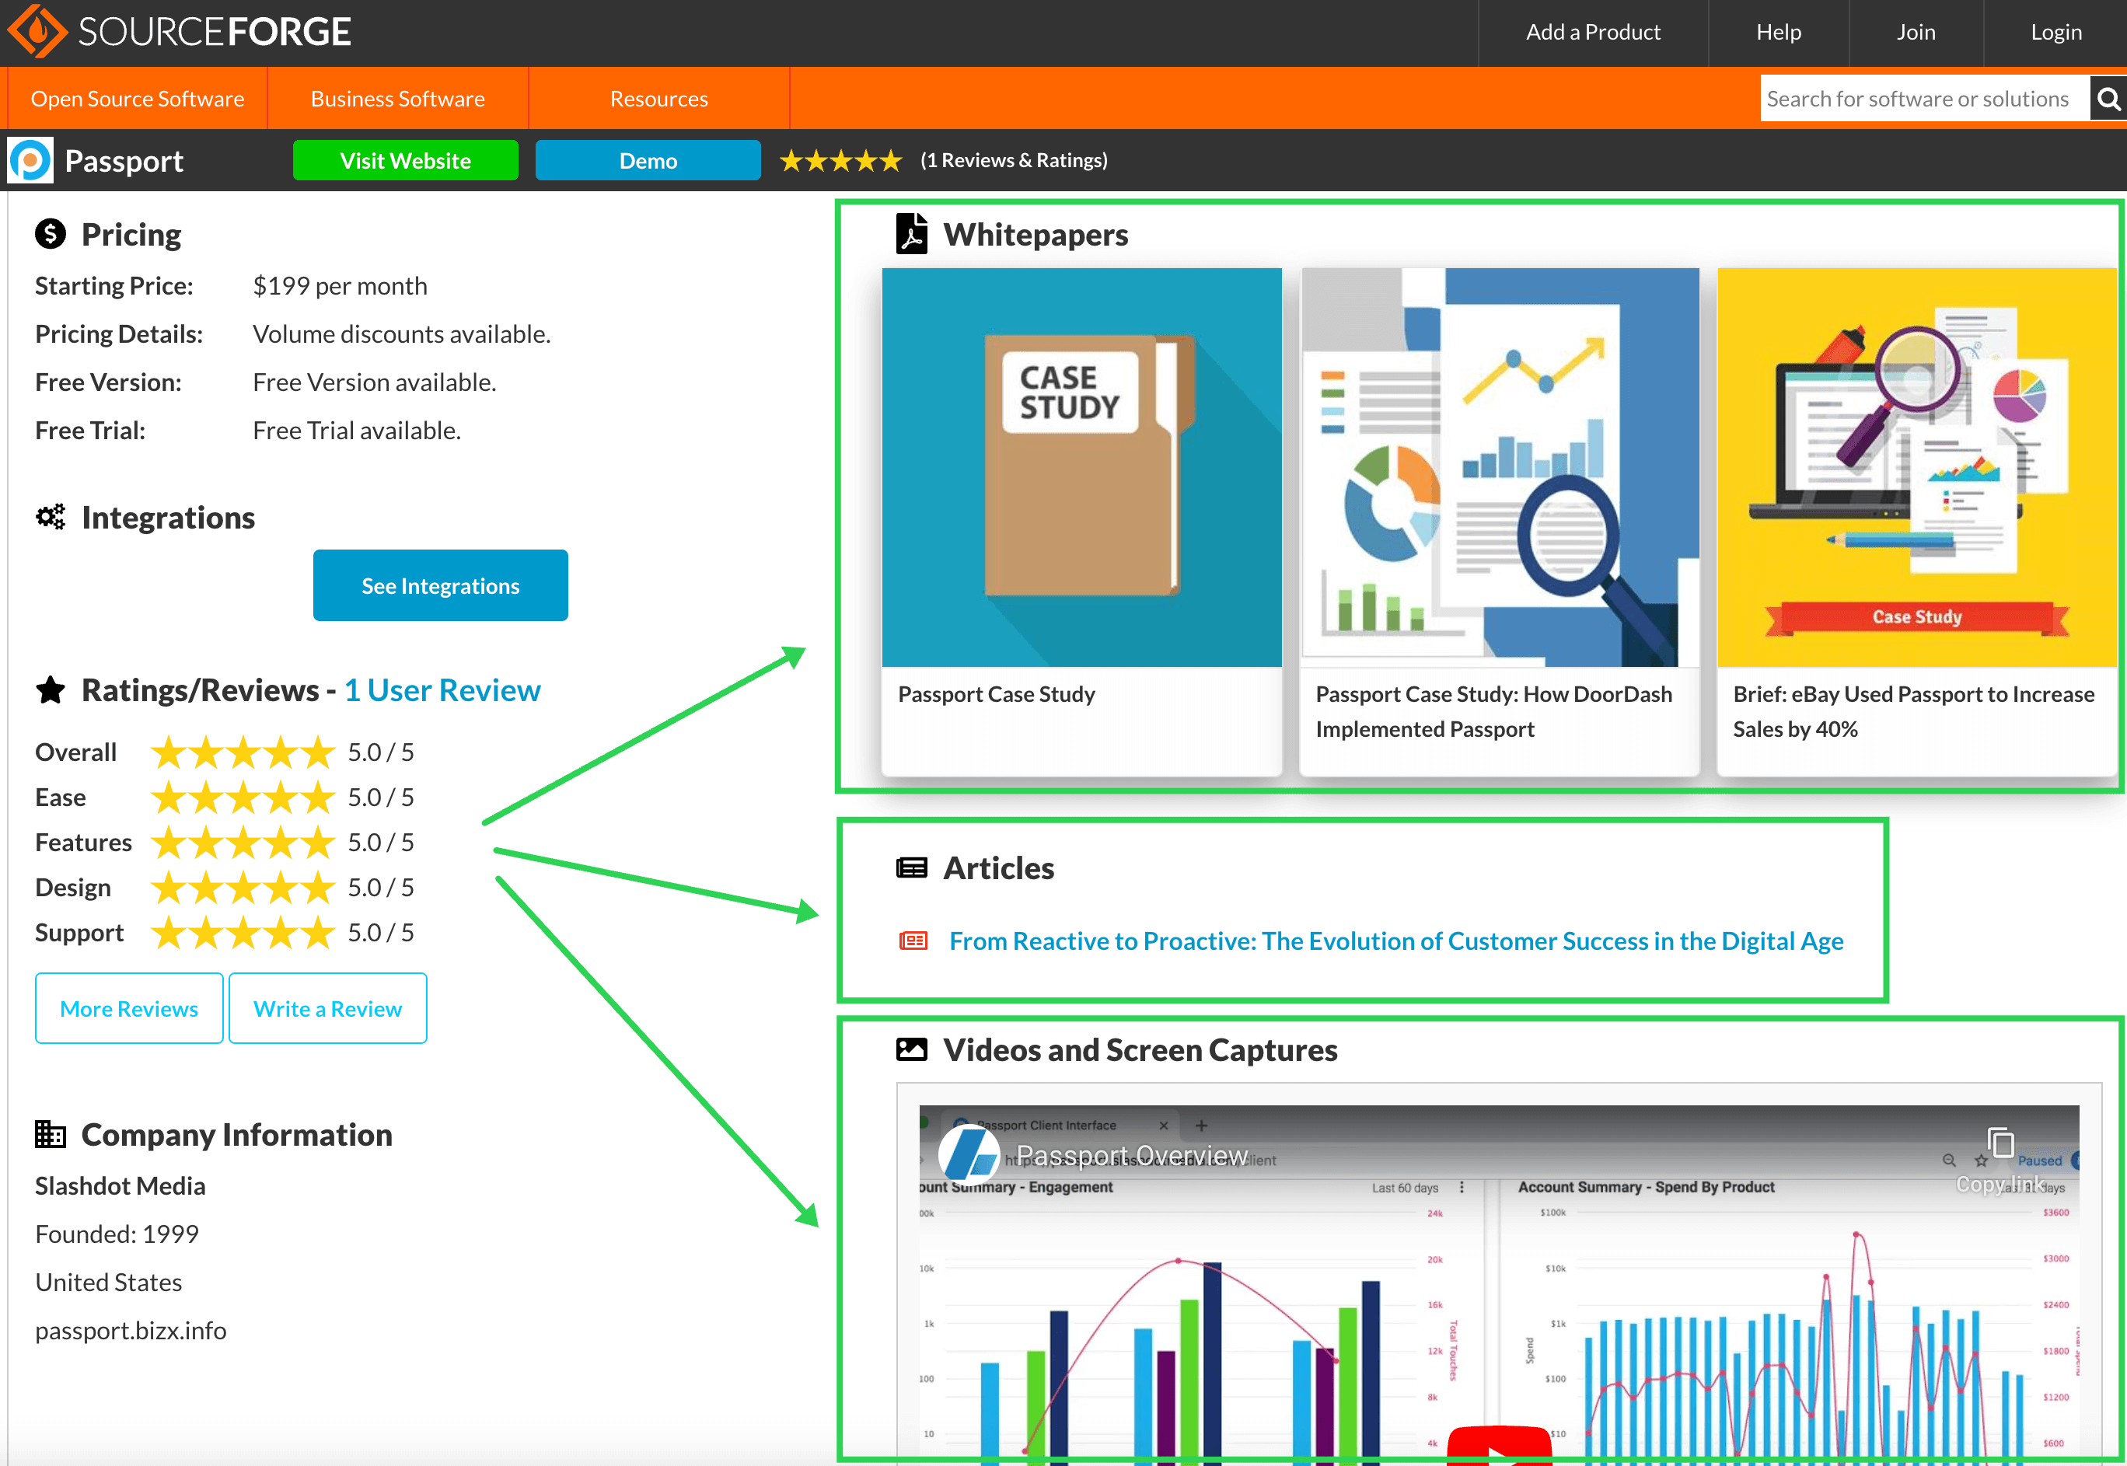This screenshot has width=2127, height=1466.
Task: Click the Free Version available text
Action: pos(375,383)
